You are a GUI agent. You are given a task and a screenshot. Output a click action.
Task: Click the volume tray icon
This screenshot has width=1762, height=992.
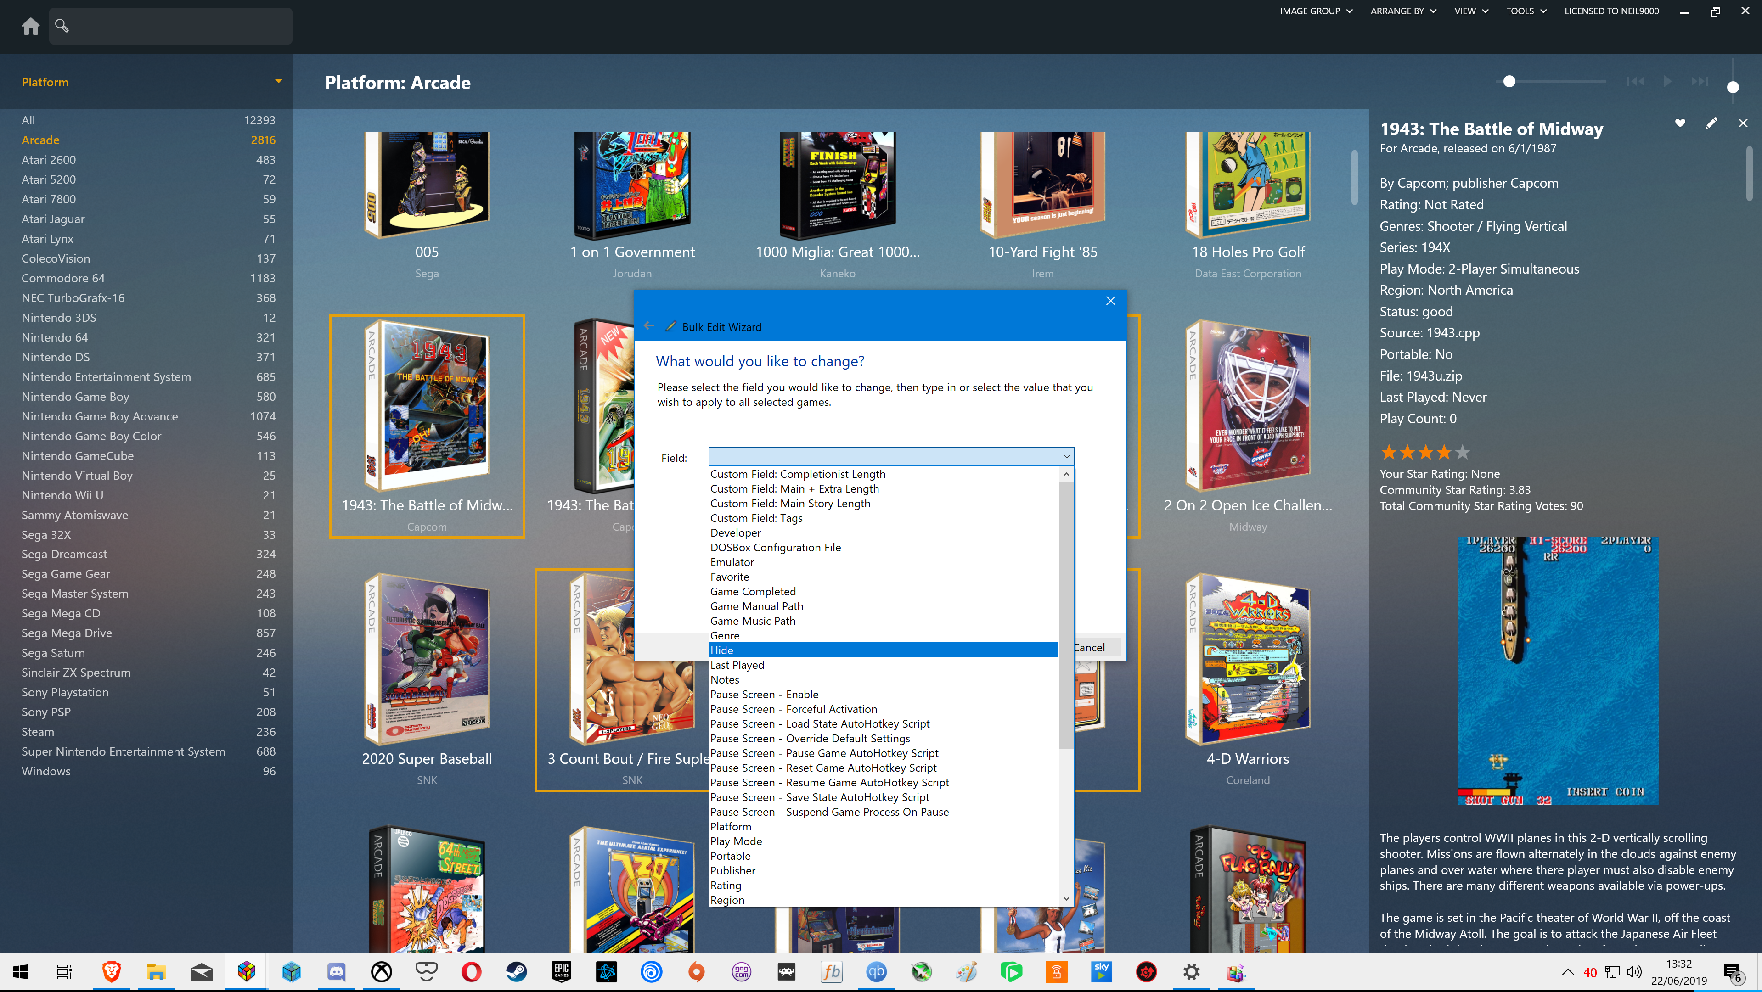tap(1634, 972)
